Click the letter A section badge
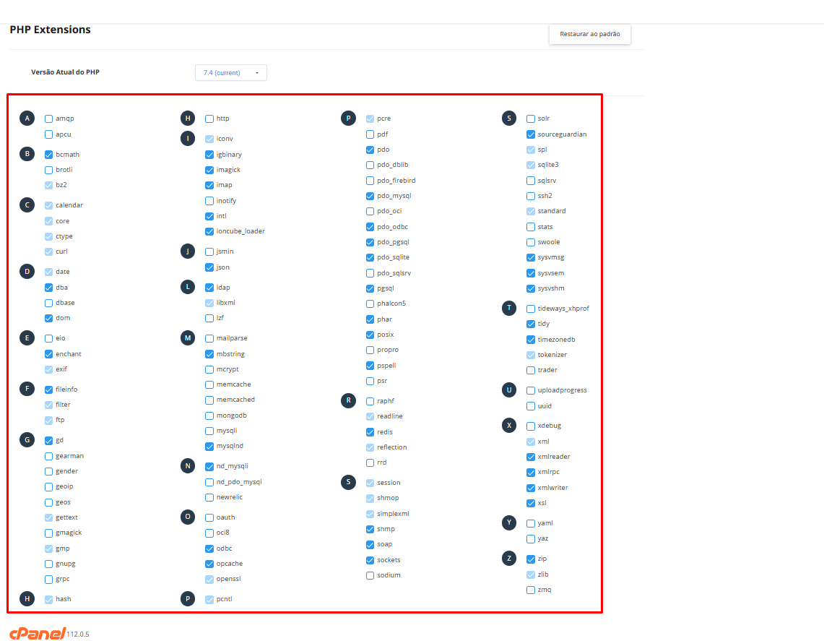 point(27,119)
